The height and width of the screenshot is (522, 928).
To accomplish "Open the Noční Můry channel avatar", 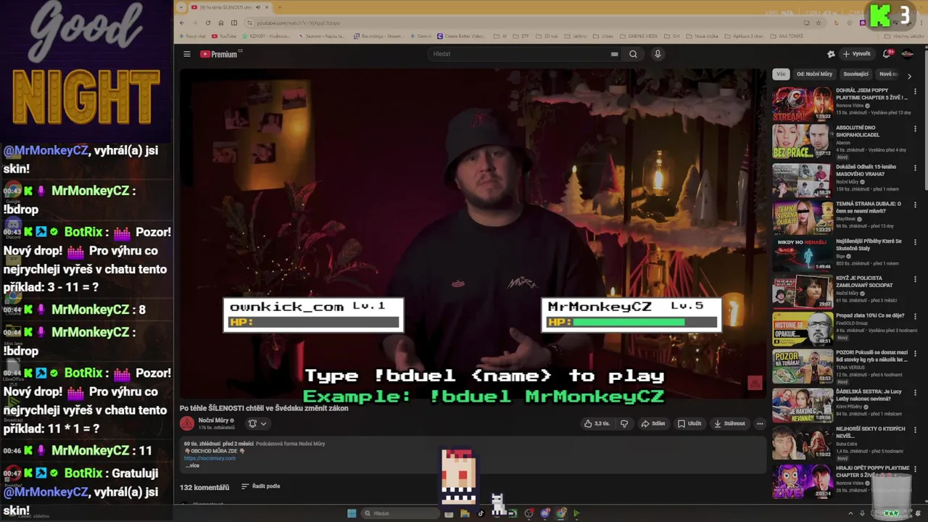I will click(187, 423).
